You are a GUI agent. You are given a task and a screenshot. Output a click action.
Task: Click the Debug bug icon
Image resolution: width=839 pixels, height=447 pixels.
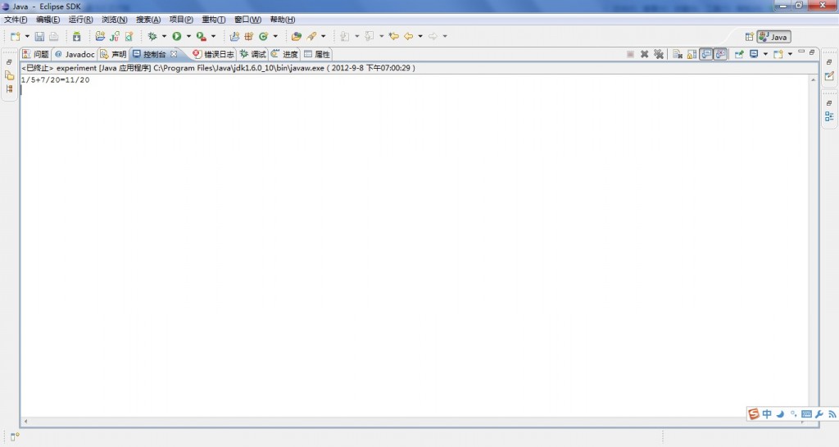click(x=152, y=36)
